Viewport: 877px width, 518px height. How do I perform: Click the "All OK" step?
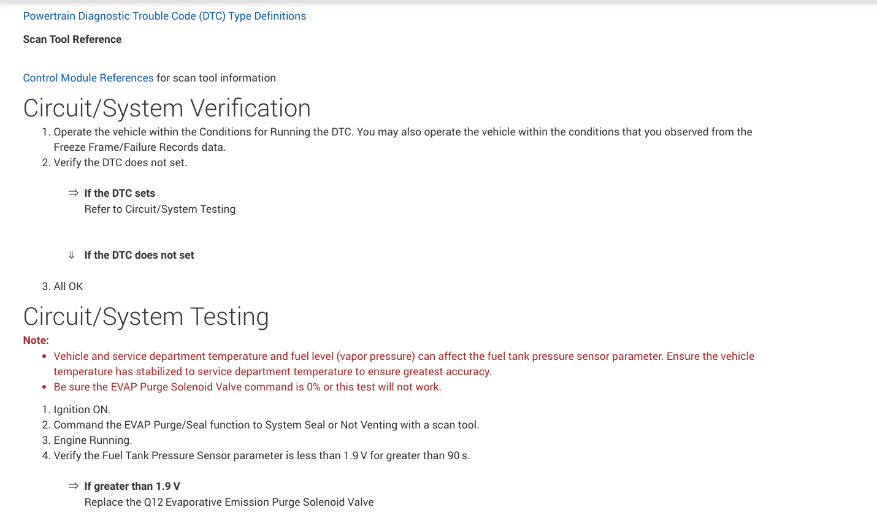pyautogui.click(x=68, y=286)
